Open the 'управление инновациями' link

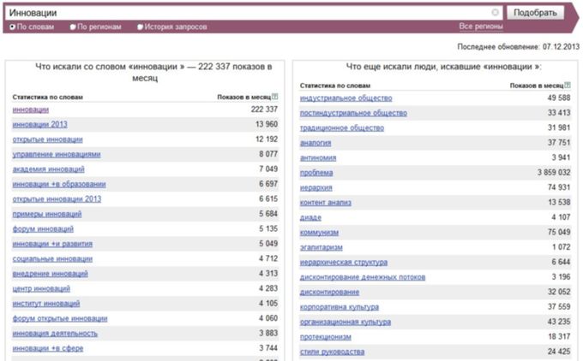click(x=57, y=154)
